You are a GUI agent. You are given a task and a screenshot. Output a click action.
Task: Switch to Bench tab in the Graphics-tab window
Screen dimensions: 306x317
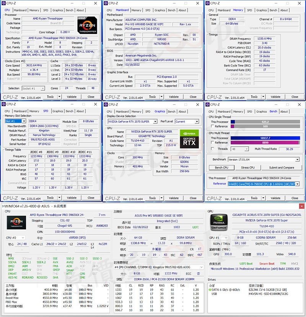pos(171,111)
